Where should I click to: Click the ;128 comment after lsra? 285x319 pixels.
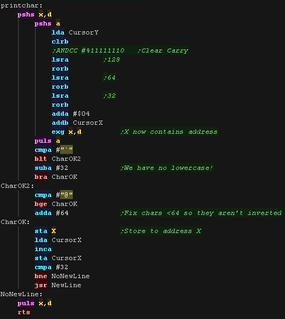click(112, 59)
